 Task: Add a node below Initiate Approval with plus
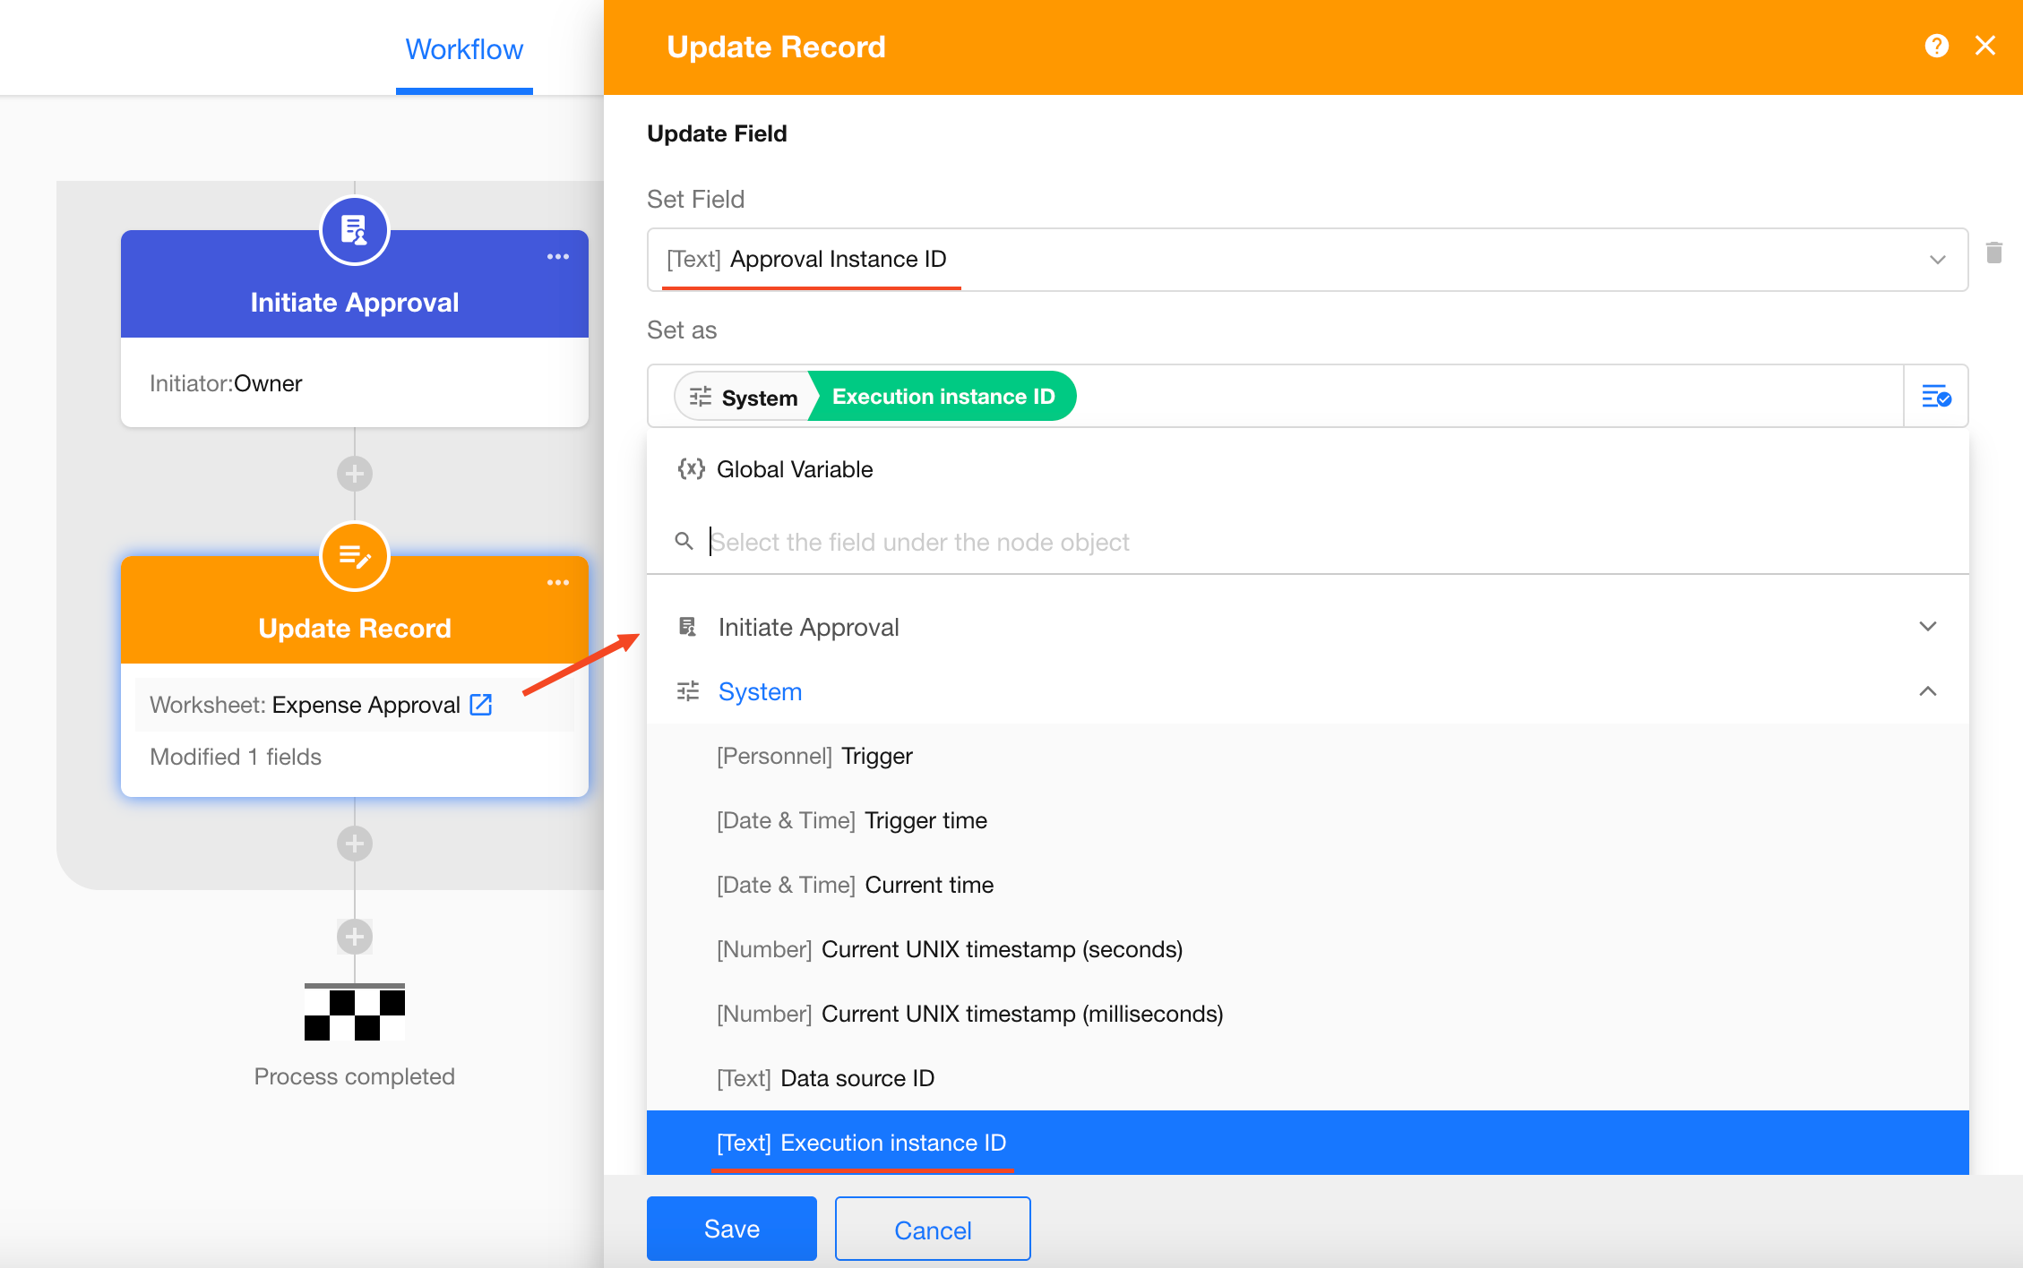click(355, 474)
